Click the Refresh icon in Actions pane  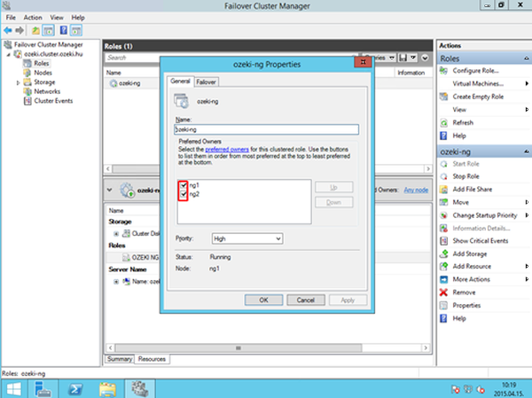pos(443,123)
